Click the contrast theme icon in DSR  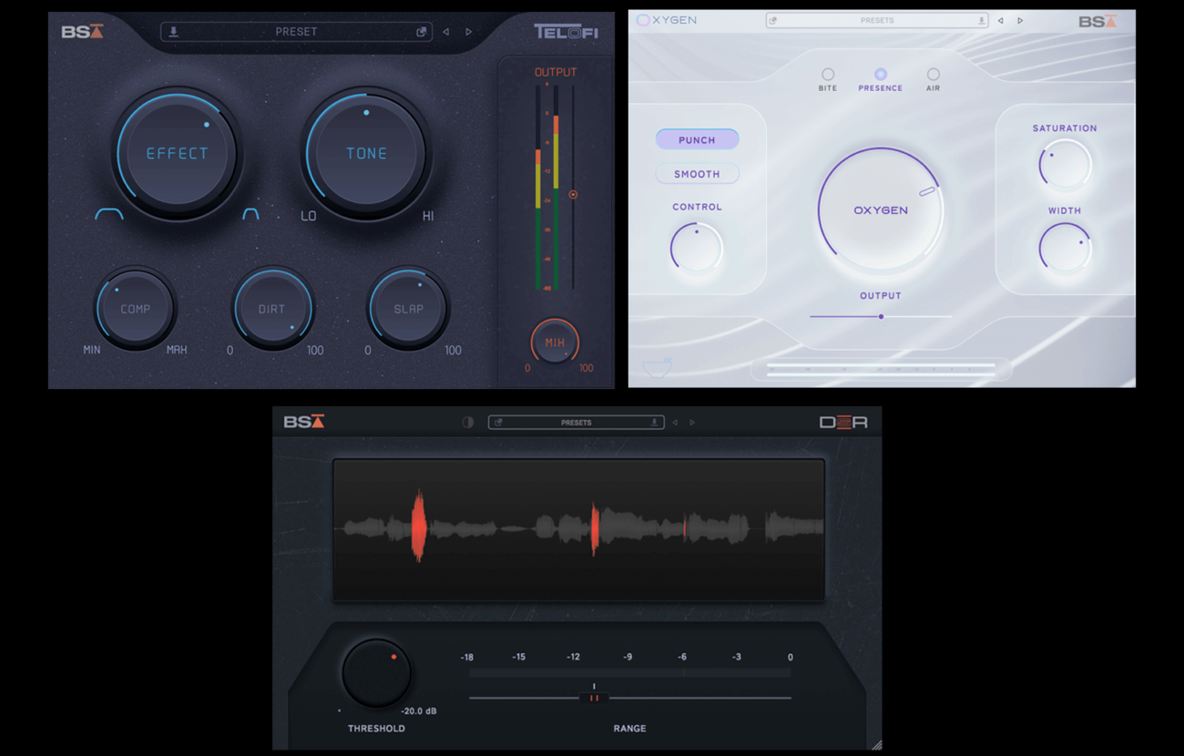[468, 423]
